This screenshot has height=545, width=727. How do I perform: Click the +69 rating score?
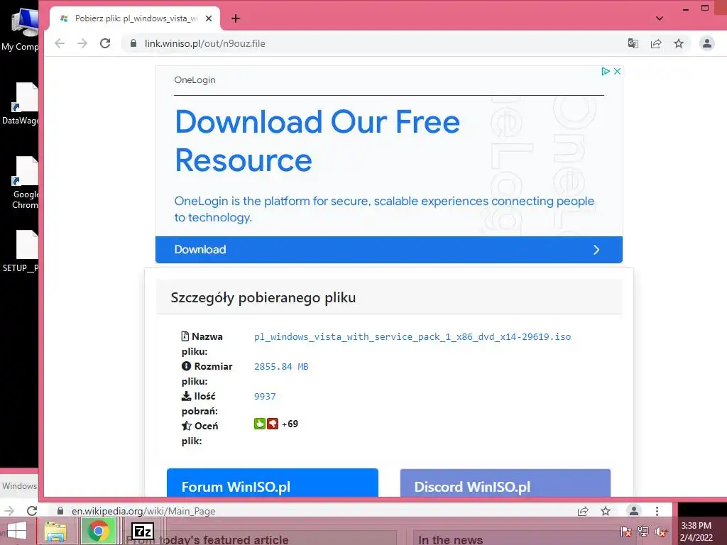[x=290, y=424]
